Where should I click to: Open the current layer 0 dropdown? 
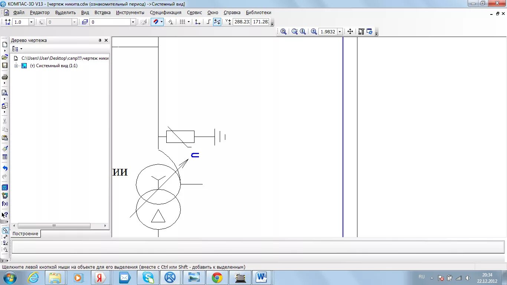coord(133,22)
